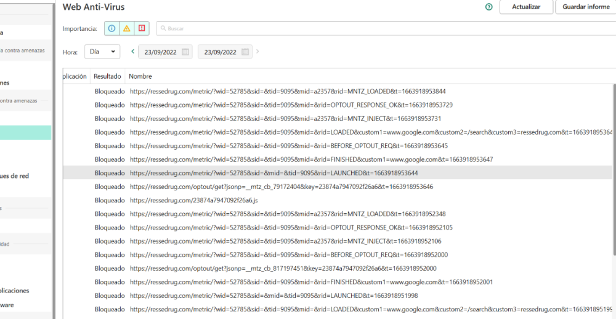Open the green help question-mark icon
The width and height of the screenshot is (616, 319).
[488, 7]
